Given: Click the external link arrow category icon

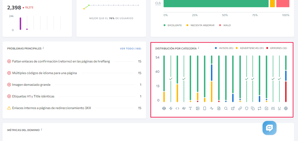Looking at the screenshot, I should (233, 108).
